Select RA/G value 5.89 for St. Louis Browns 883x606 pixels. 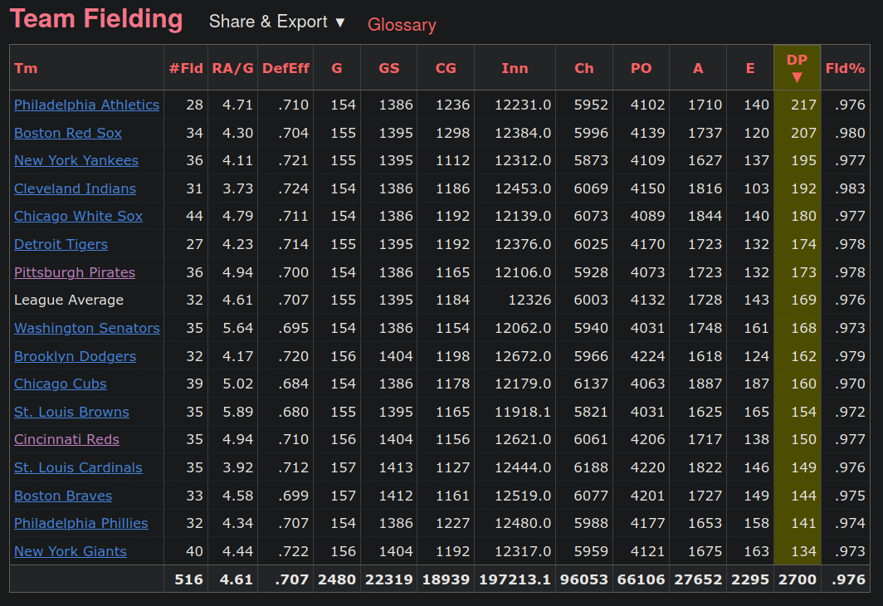pyautogui.click(x=237, y=413)
